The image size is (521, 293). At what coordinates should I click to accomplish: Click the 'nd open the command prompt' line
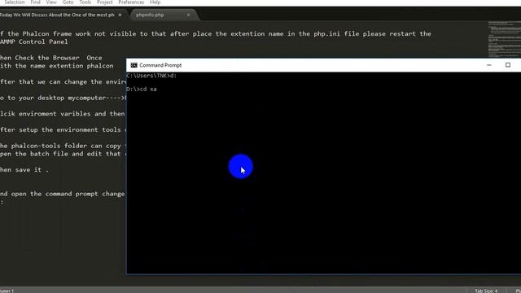pyautogui.click(x=63, y=194)
